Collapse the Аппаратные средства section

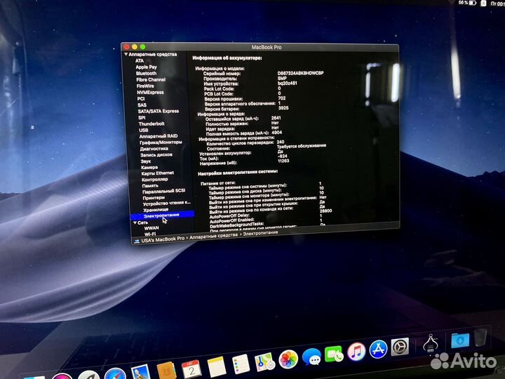coord(126,55)
